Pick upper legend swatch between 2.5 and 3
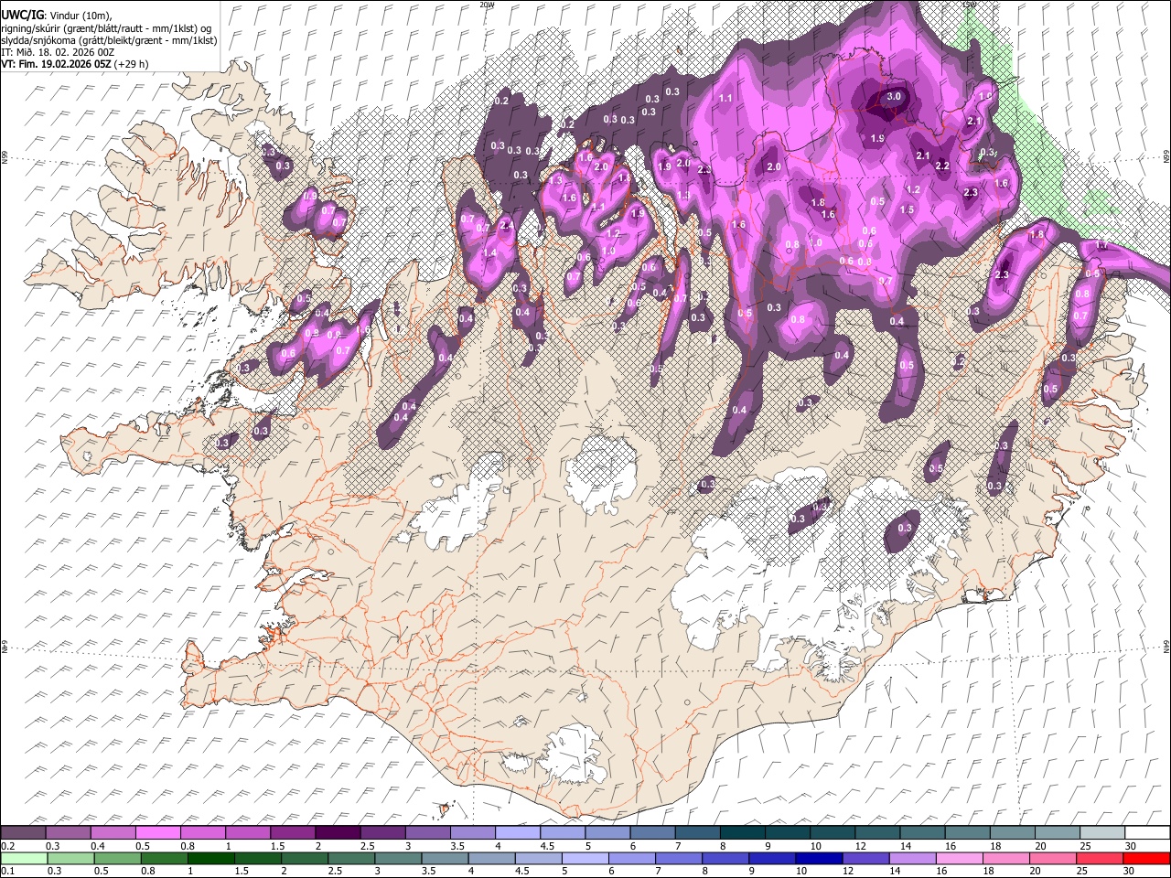The width and height of the screenshot is (1171, 878). [382, 832]
